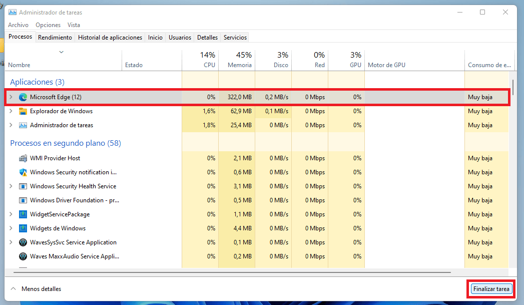
Task: Expand the Administrador de tareas entry
Action: pyautogui.click(x=11, y=125)
